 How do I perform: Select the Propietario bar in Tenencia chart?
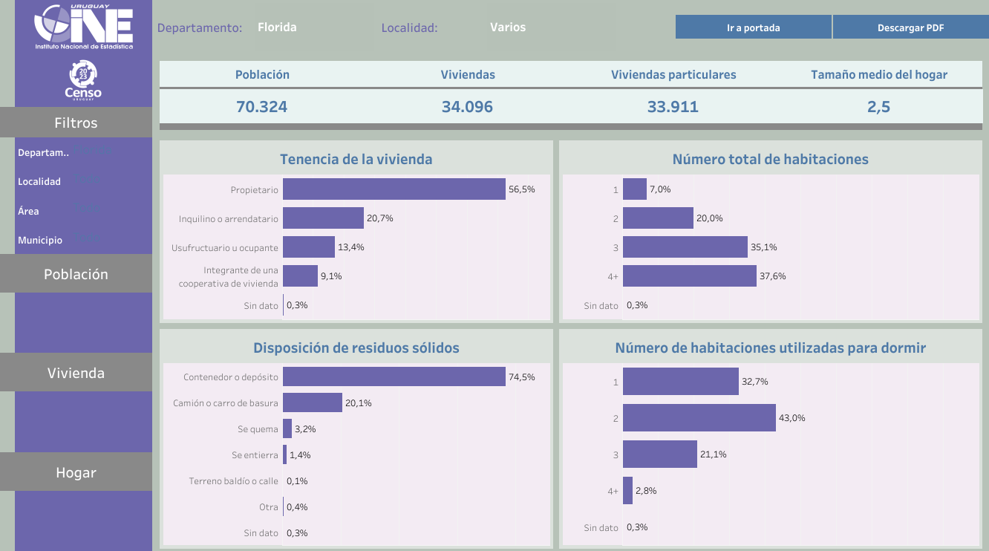[394, 189]
